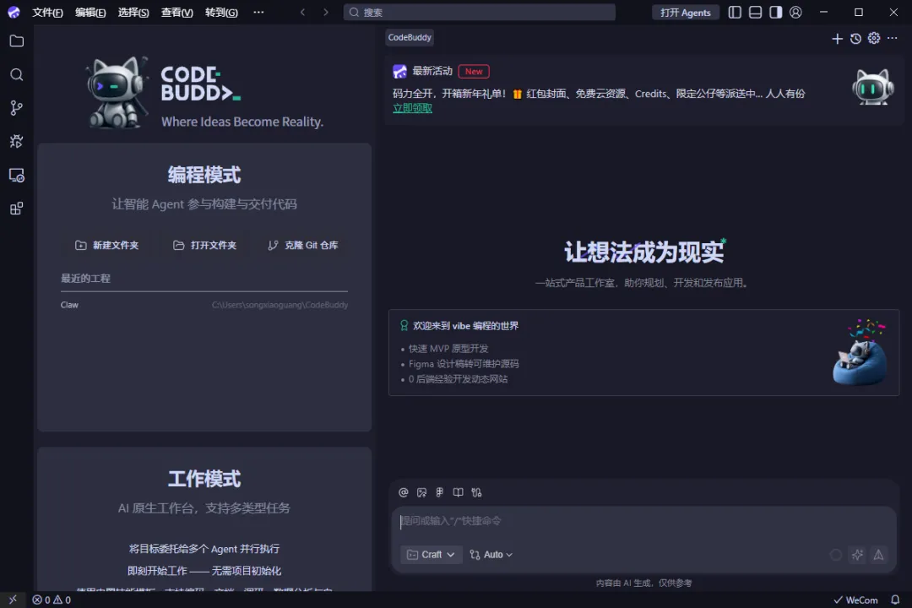Click the 编程模式 heading

click(204, 175)
